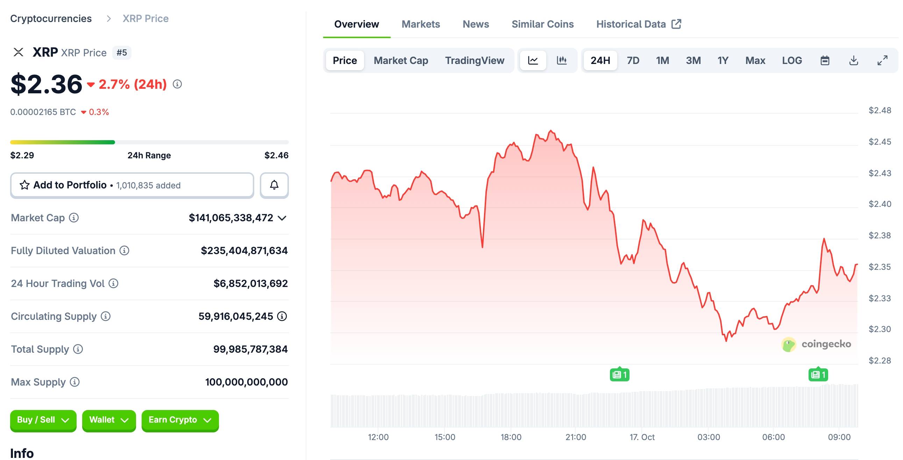Open the Buy / Sell dropdown
Screen dimensions: 903x460
click(43, 420)
